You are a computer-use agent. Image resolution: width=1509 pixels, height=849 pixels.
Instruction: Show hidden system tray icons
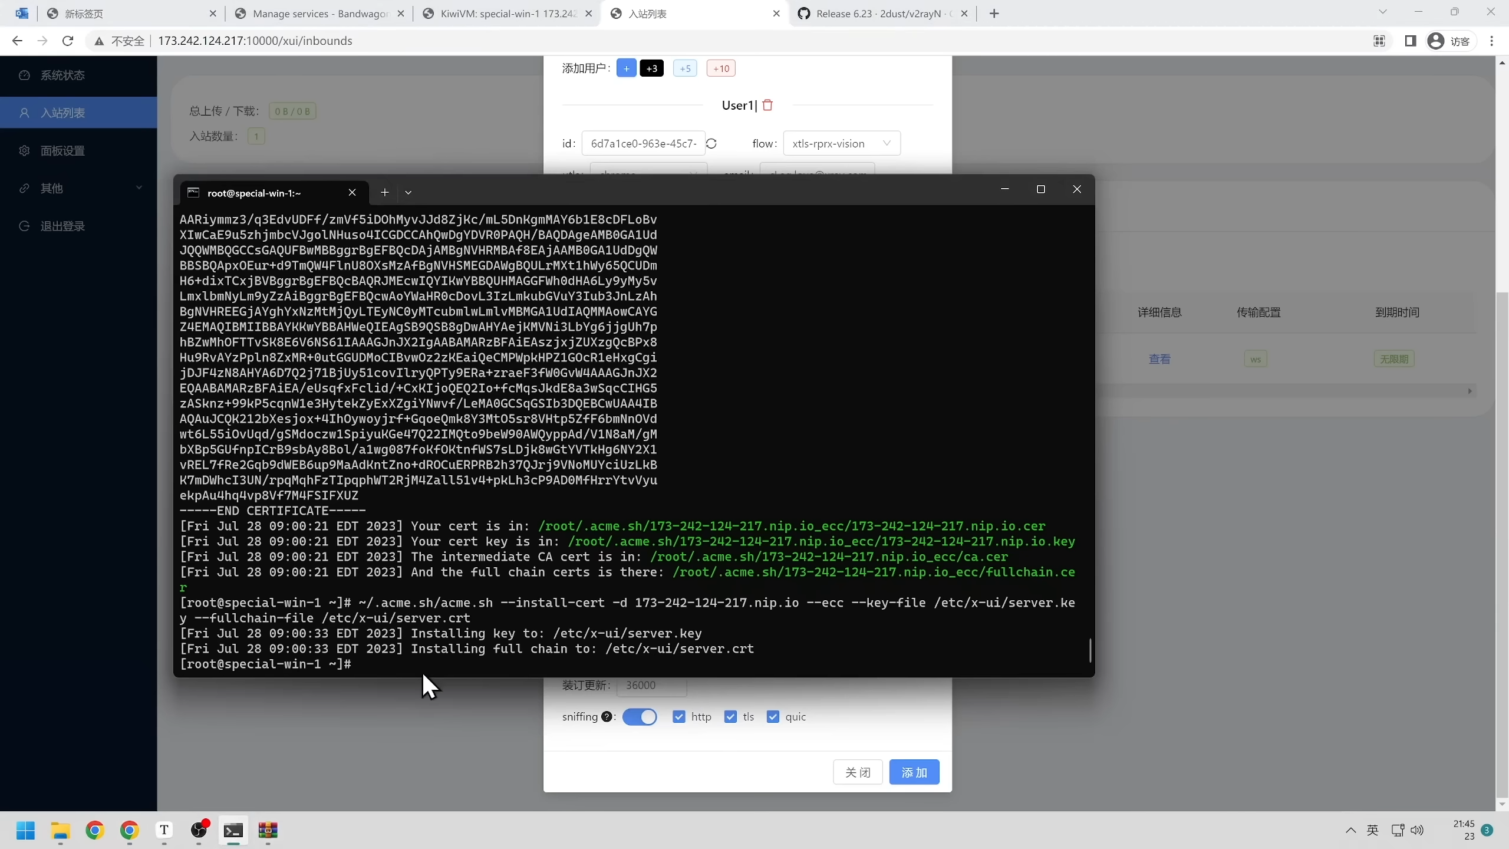tap(1350, 830)
